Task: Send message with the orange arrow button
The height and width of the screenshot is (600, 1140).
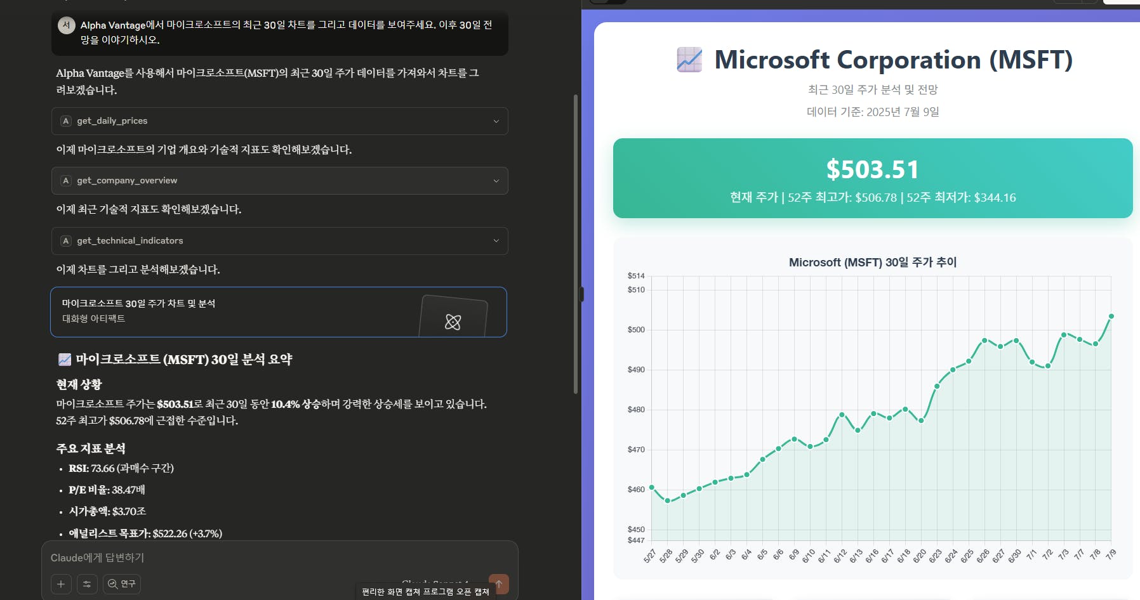Action: [499, 584]
